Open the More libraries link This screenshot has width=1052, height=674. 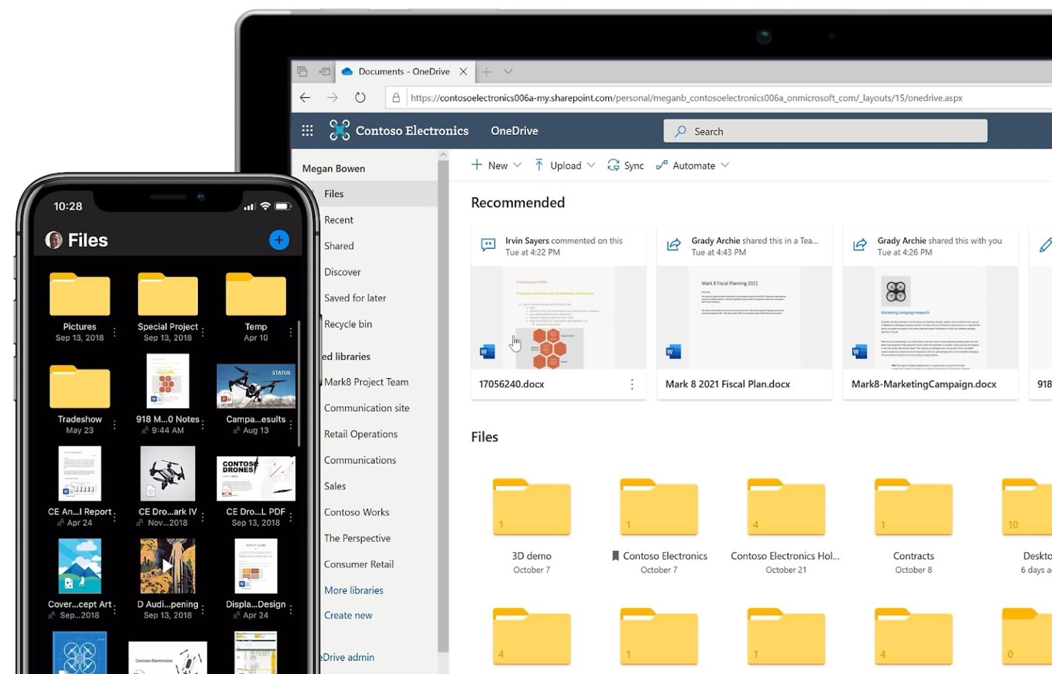coord(353,590)
